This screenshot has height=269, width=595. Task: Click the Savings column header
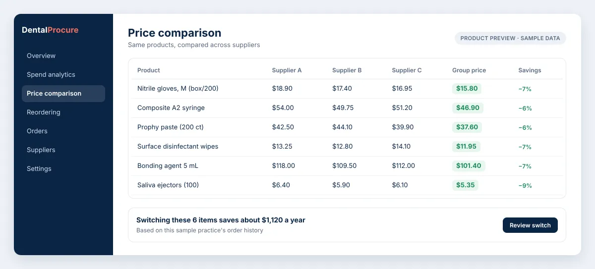click(x=530, y=70)
